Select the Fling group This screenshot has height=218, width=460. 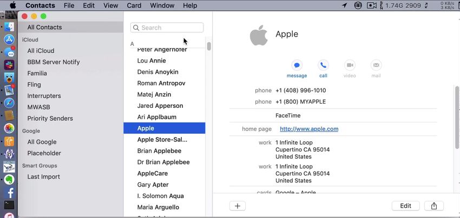(x=34, y=85)
